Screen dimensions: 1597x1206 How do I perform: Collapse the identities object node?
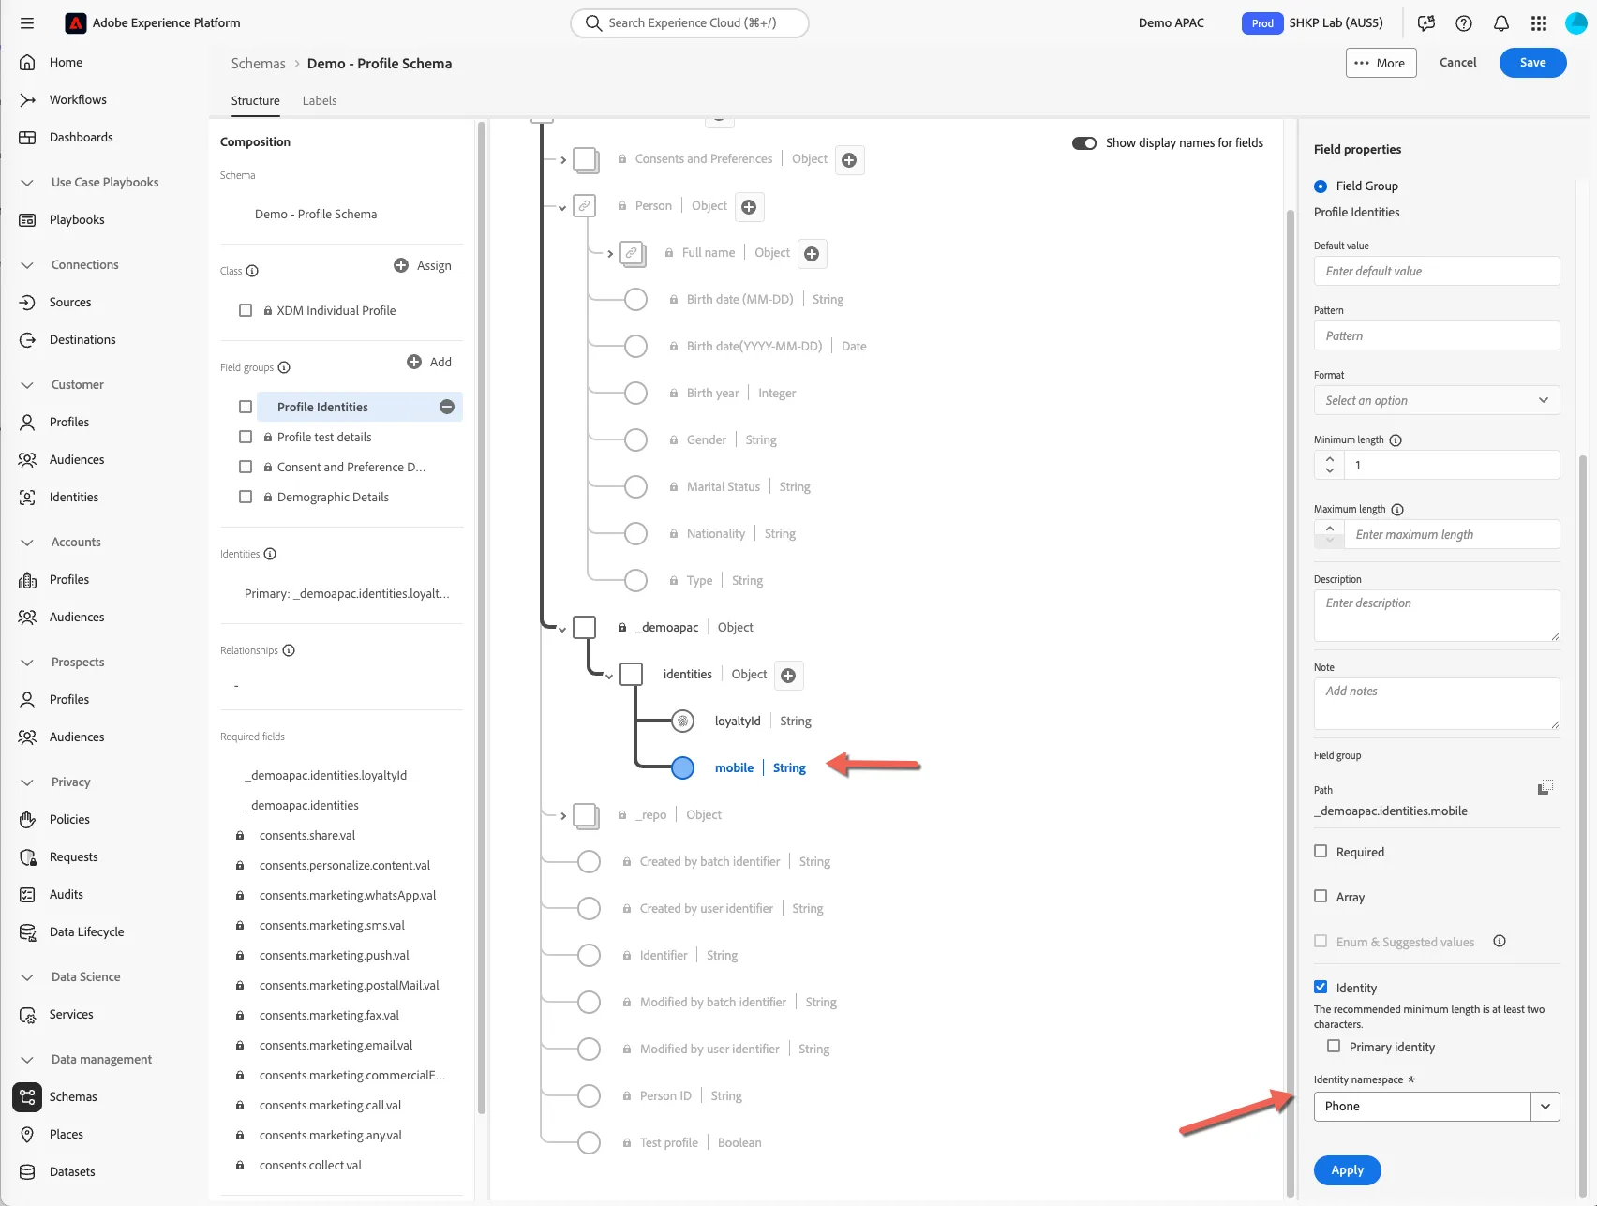tap(609, 677)
